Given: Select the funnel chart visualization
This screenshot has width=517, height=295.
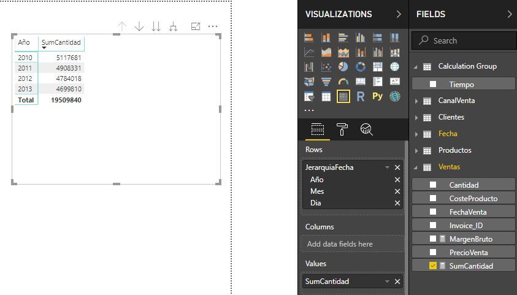Looking at the screenshot, I should tap(326, 82).
